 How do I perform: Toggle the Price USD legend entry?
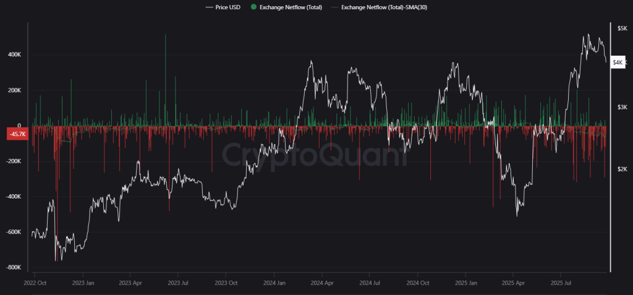226,7
